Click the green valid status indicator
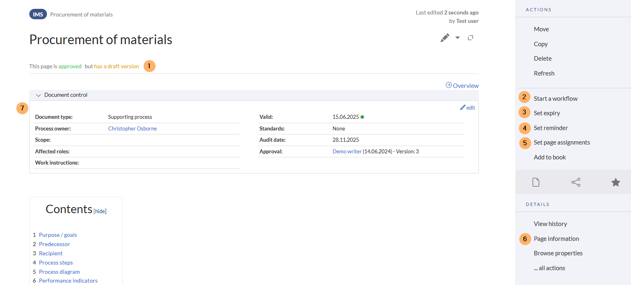Image resolution: width=631 pixels, height=285 pixels. click(362, 117)
